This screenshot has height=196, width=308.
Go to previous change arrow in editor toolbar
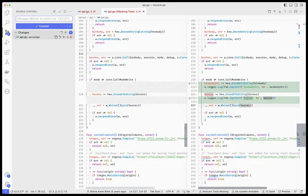pyautogui.click(x=275, y=12)
